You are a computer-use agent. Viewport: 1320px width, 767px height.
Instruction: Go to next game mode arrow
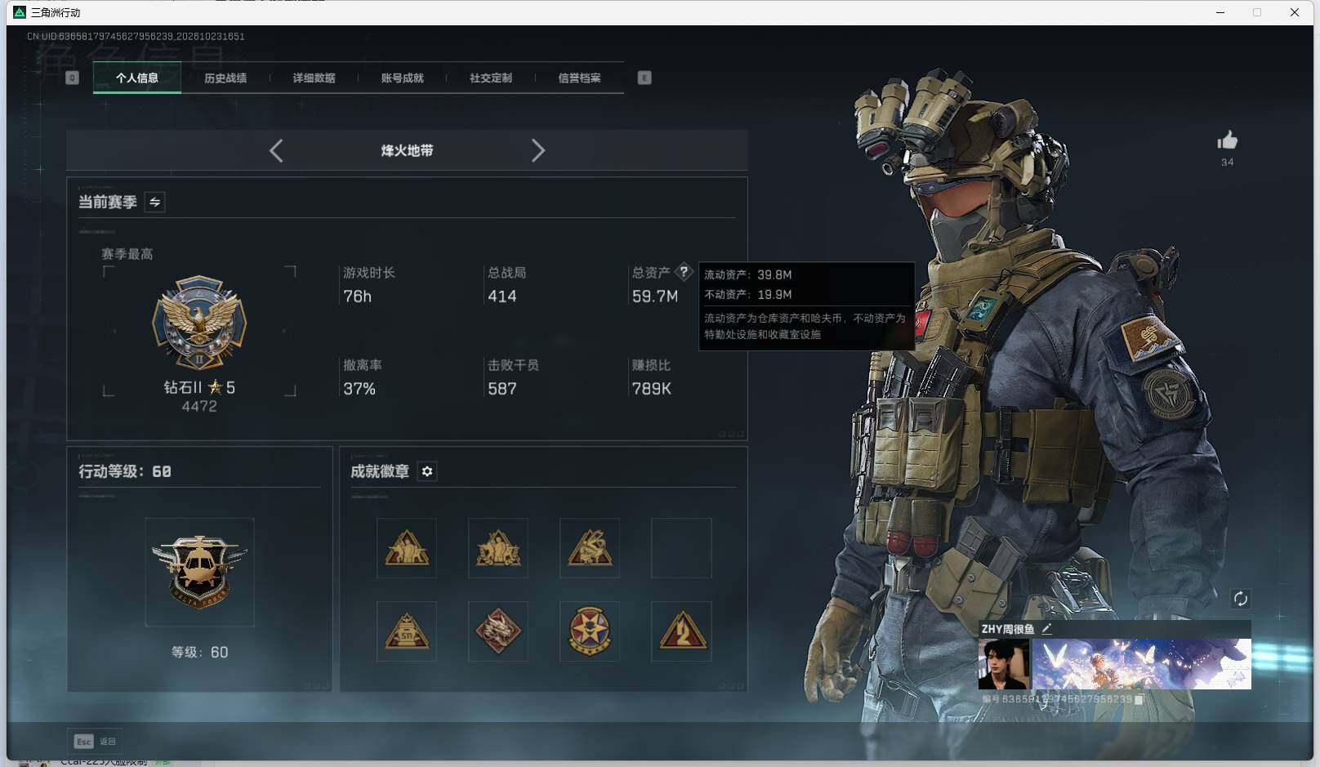pos(537,150)
